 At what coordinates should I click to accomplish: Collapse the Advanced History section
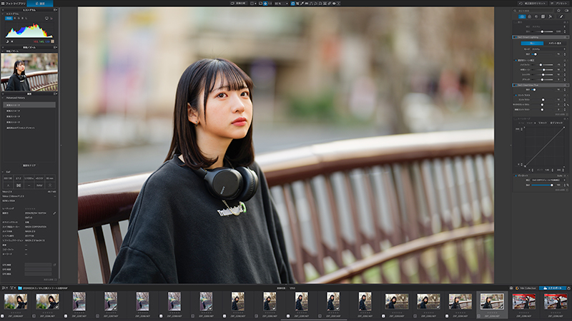(x=3, y=98)
